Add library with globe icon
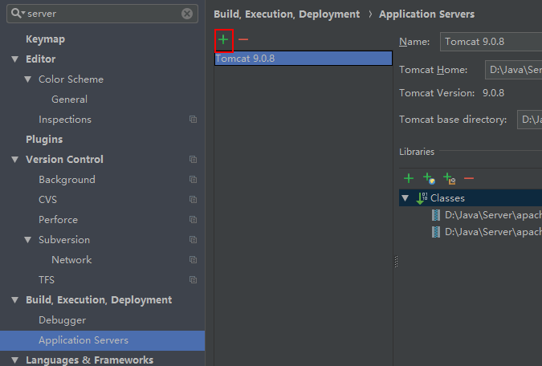Screen dimensions: 542x366 pos(429,178)
